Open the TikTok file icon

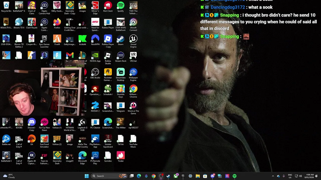point(121,140)
